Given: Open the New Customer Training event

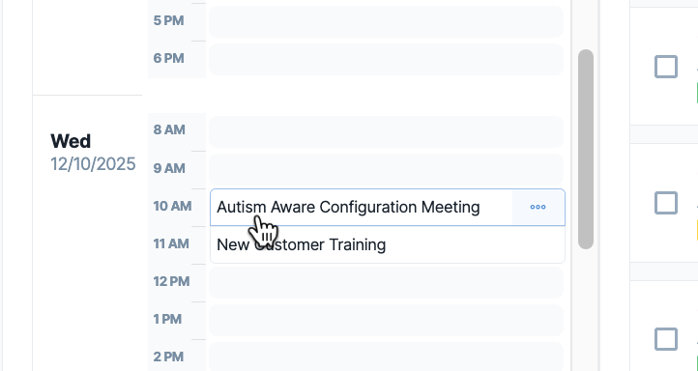Looking at the screenshot, I should [388, 244].
